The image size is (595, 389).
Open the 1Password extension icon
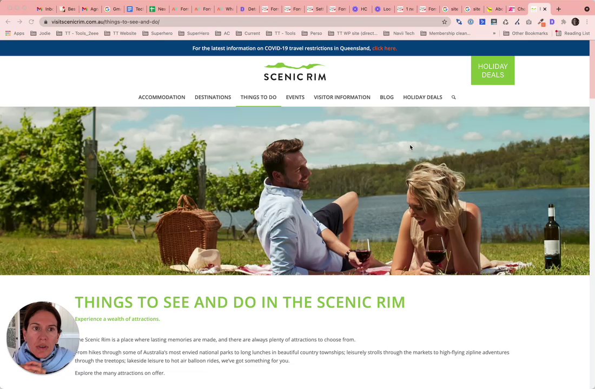point(471,22)
